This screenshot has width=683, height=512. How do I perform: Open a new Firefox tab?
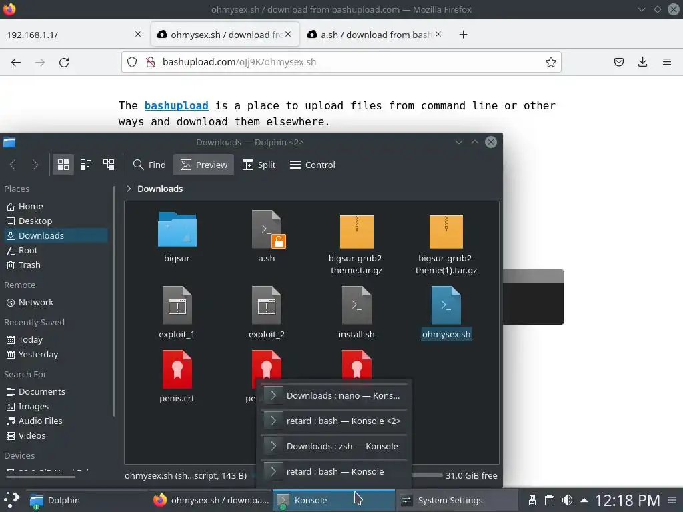pos(463,35)
